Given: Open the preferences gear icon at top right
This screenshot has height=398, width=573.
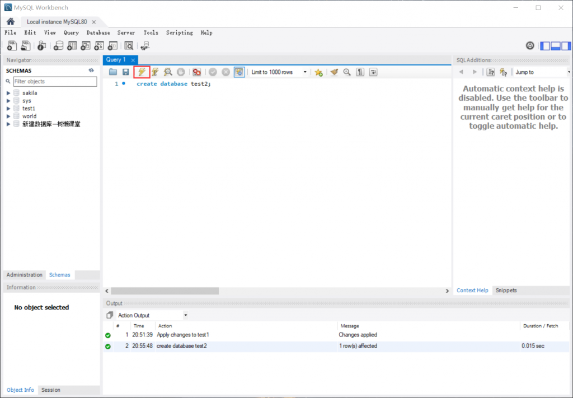Looking at the screenshot, I should (x=530, y=46).
